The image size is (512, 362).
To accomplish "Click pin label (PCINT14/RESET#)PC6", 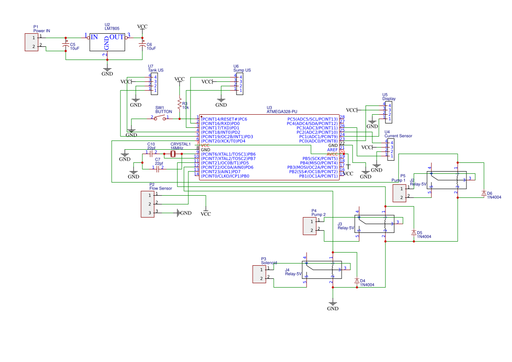I will [224, 119].
